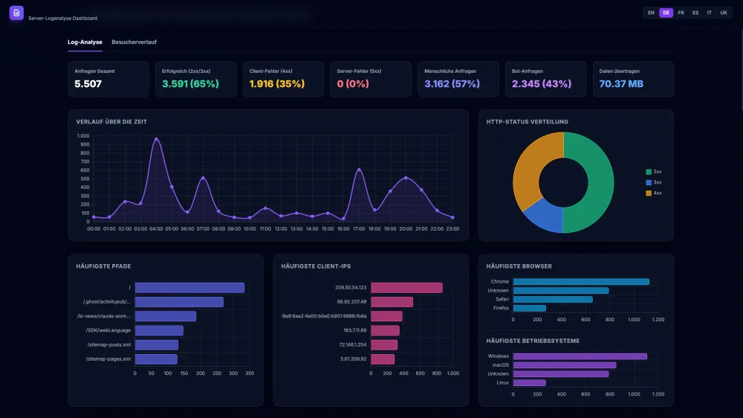
Task: Click the Daten übertragen 70.37 MB value
Action: [x=621, y=84]
